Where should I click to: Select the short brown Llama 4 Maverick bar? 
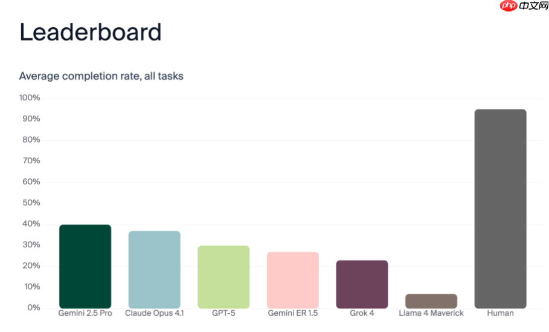click(x=431, y=301)
